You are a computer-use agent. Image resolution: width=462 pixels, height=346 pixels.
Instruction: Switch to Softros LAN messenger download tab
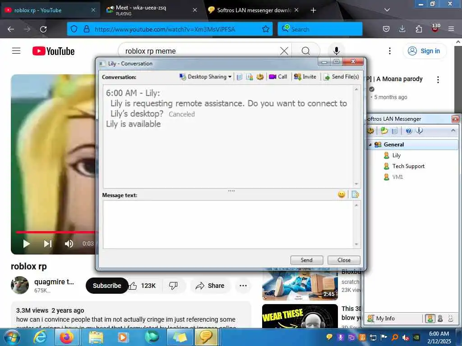(x=254, y=10)
